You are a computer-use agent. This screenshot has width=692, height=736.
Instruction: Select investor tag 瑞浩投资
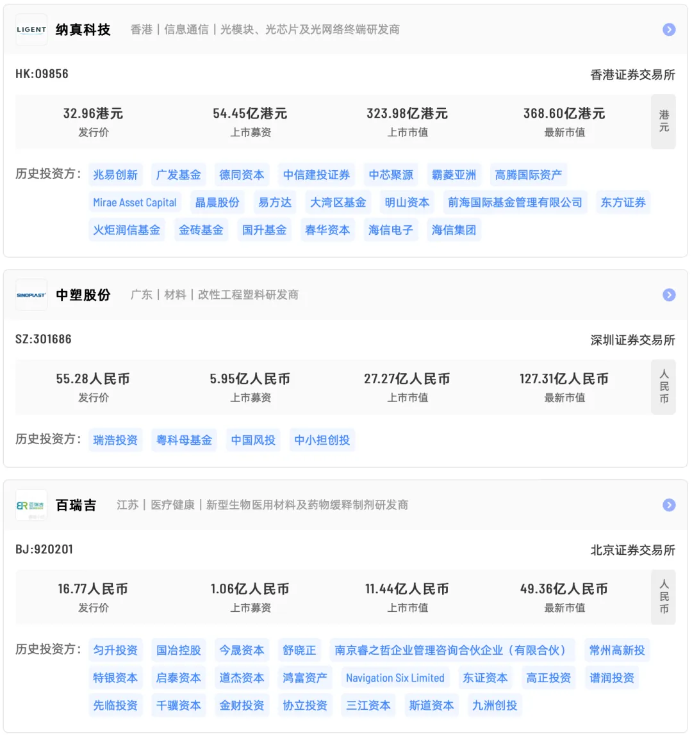[x=115, y=440]
